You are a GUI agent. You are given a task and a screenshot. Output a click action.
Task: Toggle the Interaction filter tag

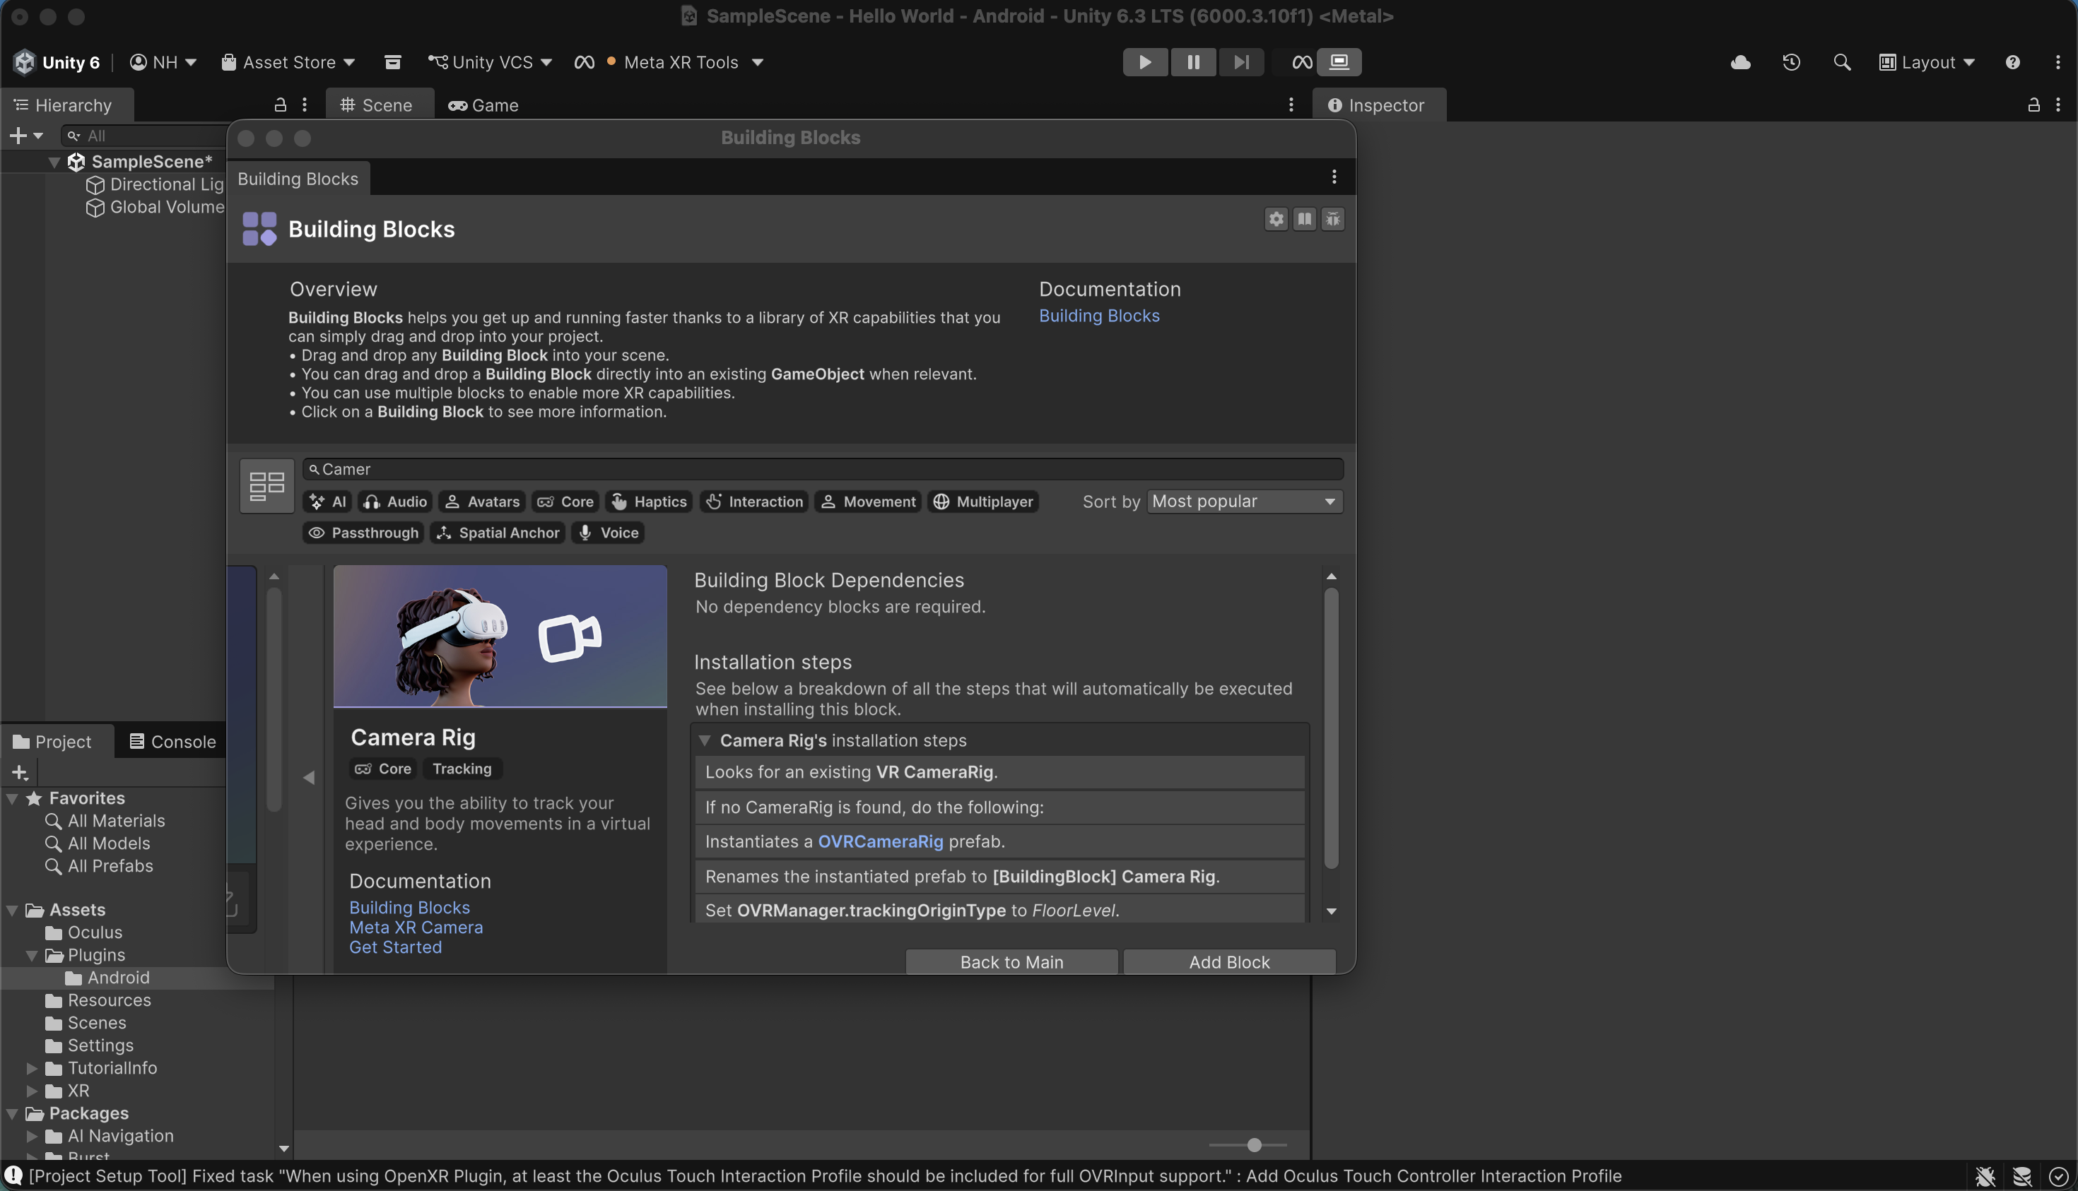pyautogui.click(x=753, y=502)
